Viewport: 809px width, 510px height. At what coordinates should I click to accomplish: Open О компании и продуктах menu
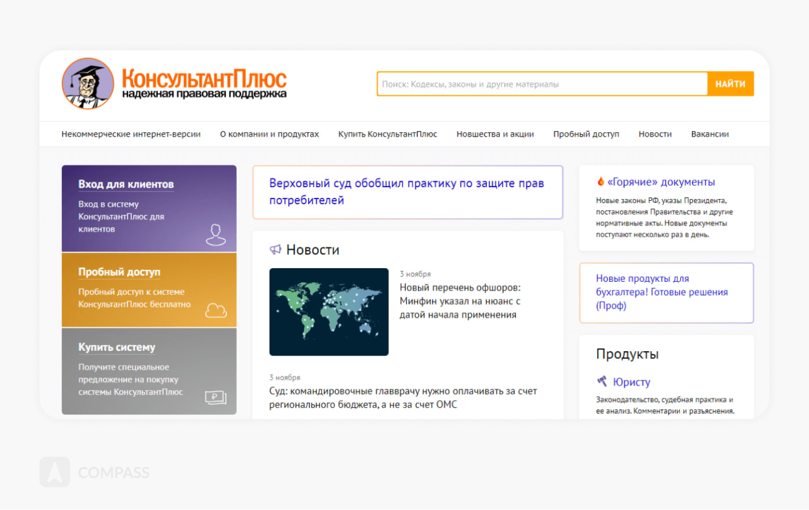(x=269, y=134)
